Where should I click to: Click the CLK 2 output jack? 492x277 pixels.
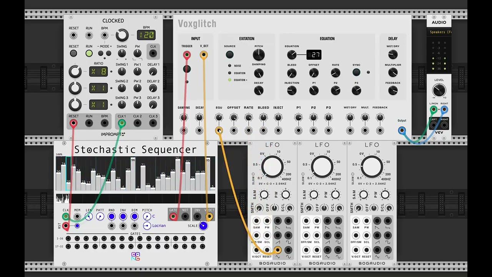point(137,123)
